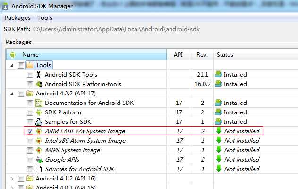Click the Intel x86 Atom System Image icon
This screenshot has width=298, height=189.
click(39, 141)
